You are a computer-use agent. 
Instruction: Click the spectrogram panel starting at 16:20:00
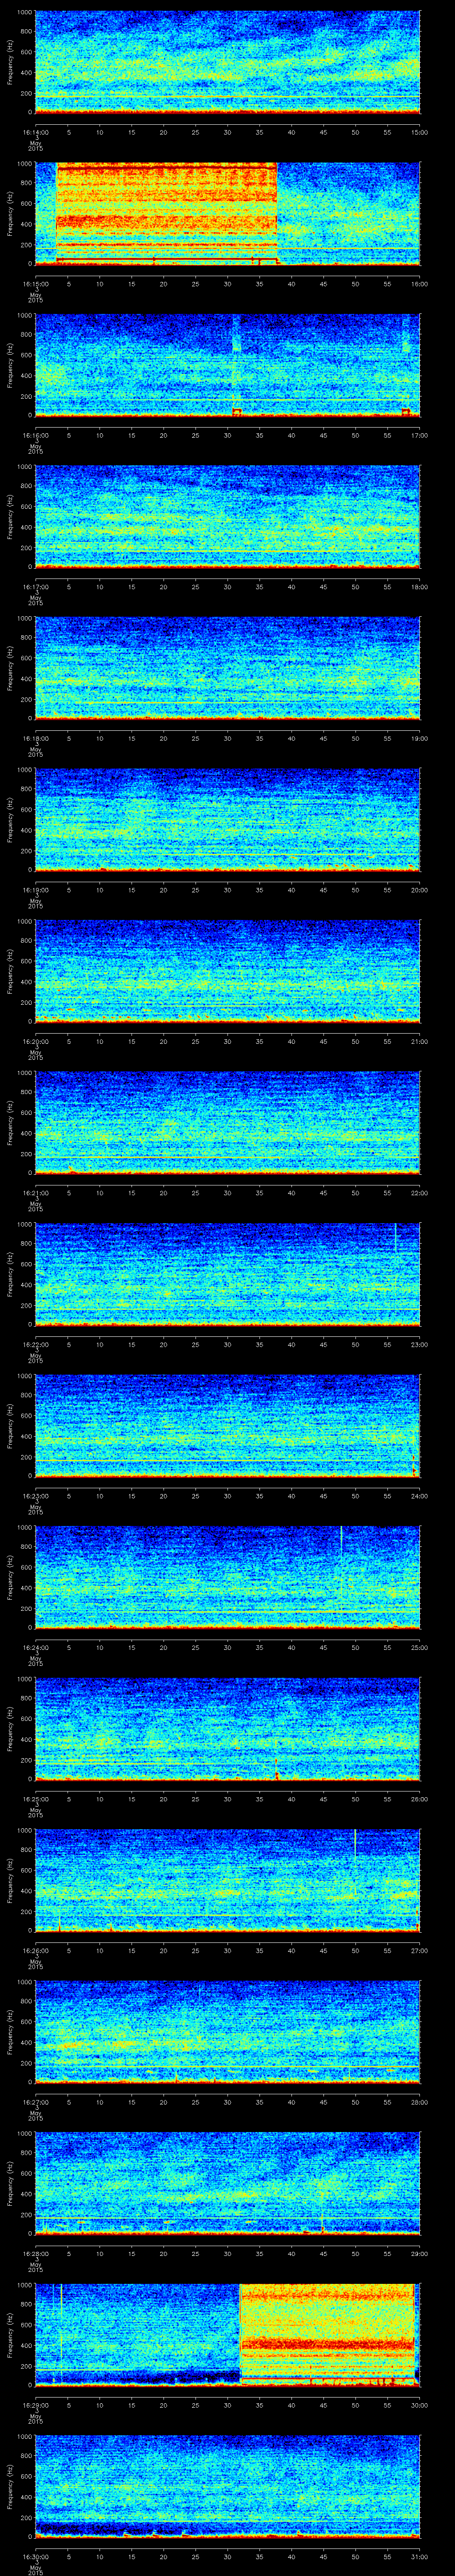(x=228, y=971)
